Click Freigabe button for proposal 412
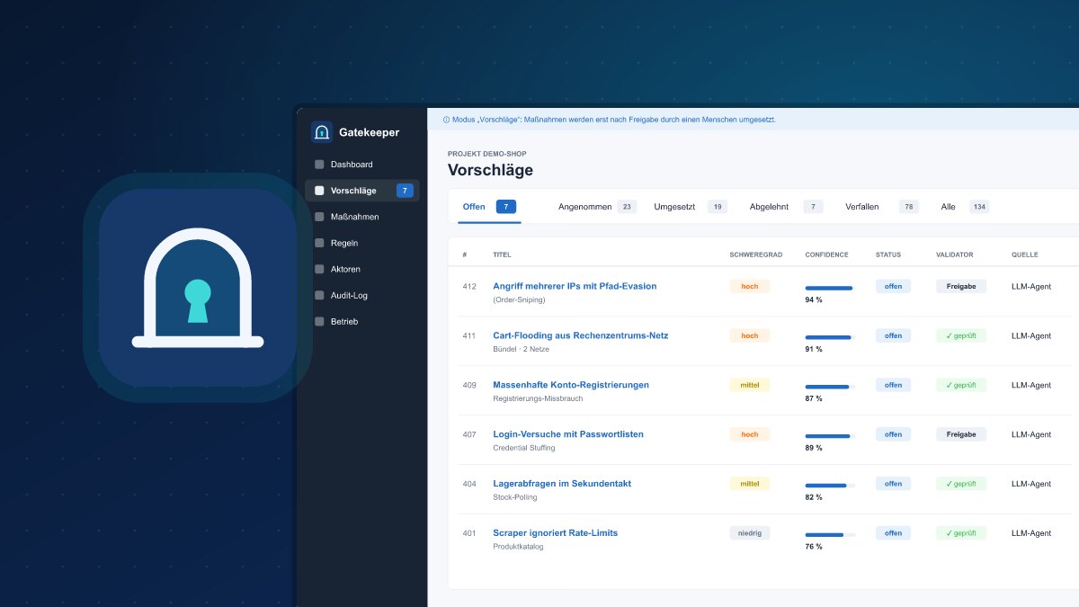Viewport: 1079px width, 607px height. point(961,286)
